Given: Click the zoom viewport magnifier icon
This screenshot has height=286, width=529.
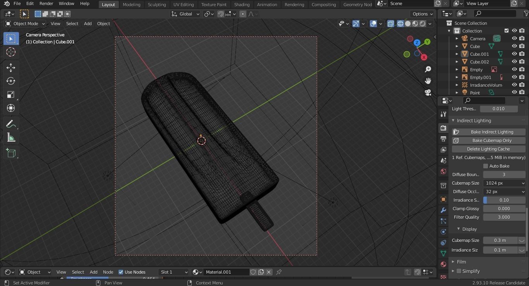Looking at the screenshot, I should (x=428, y=69).
